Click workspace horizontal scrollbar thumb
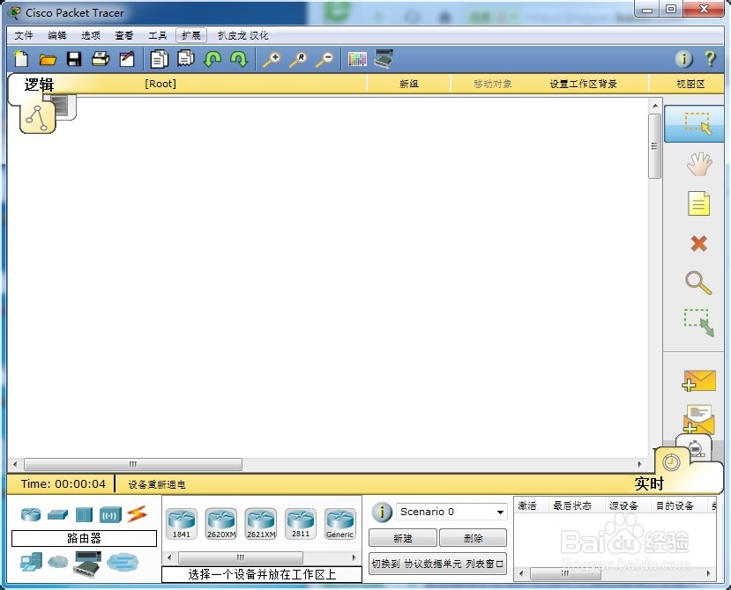Screen dimensions: 731x590 click(133, 464)
